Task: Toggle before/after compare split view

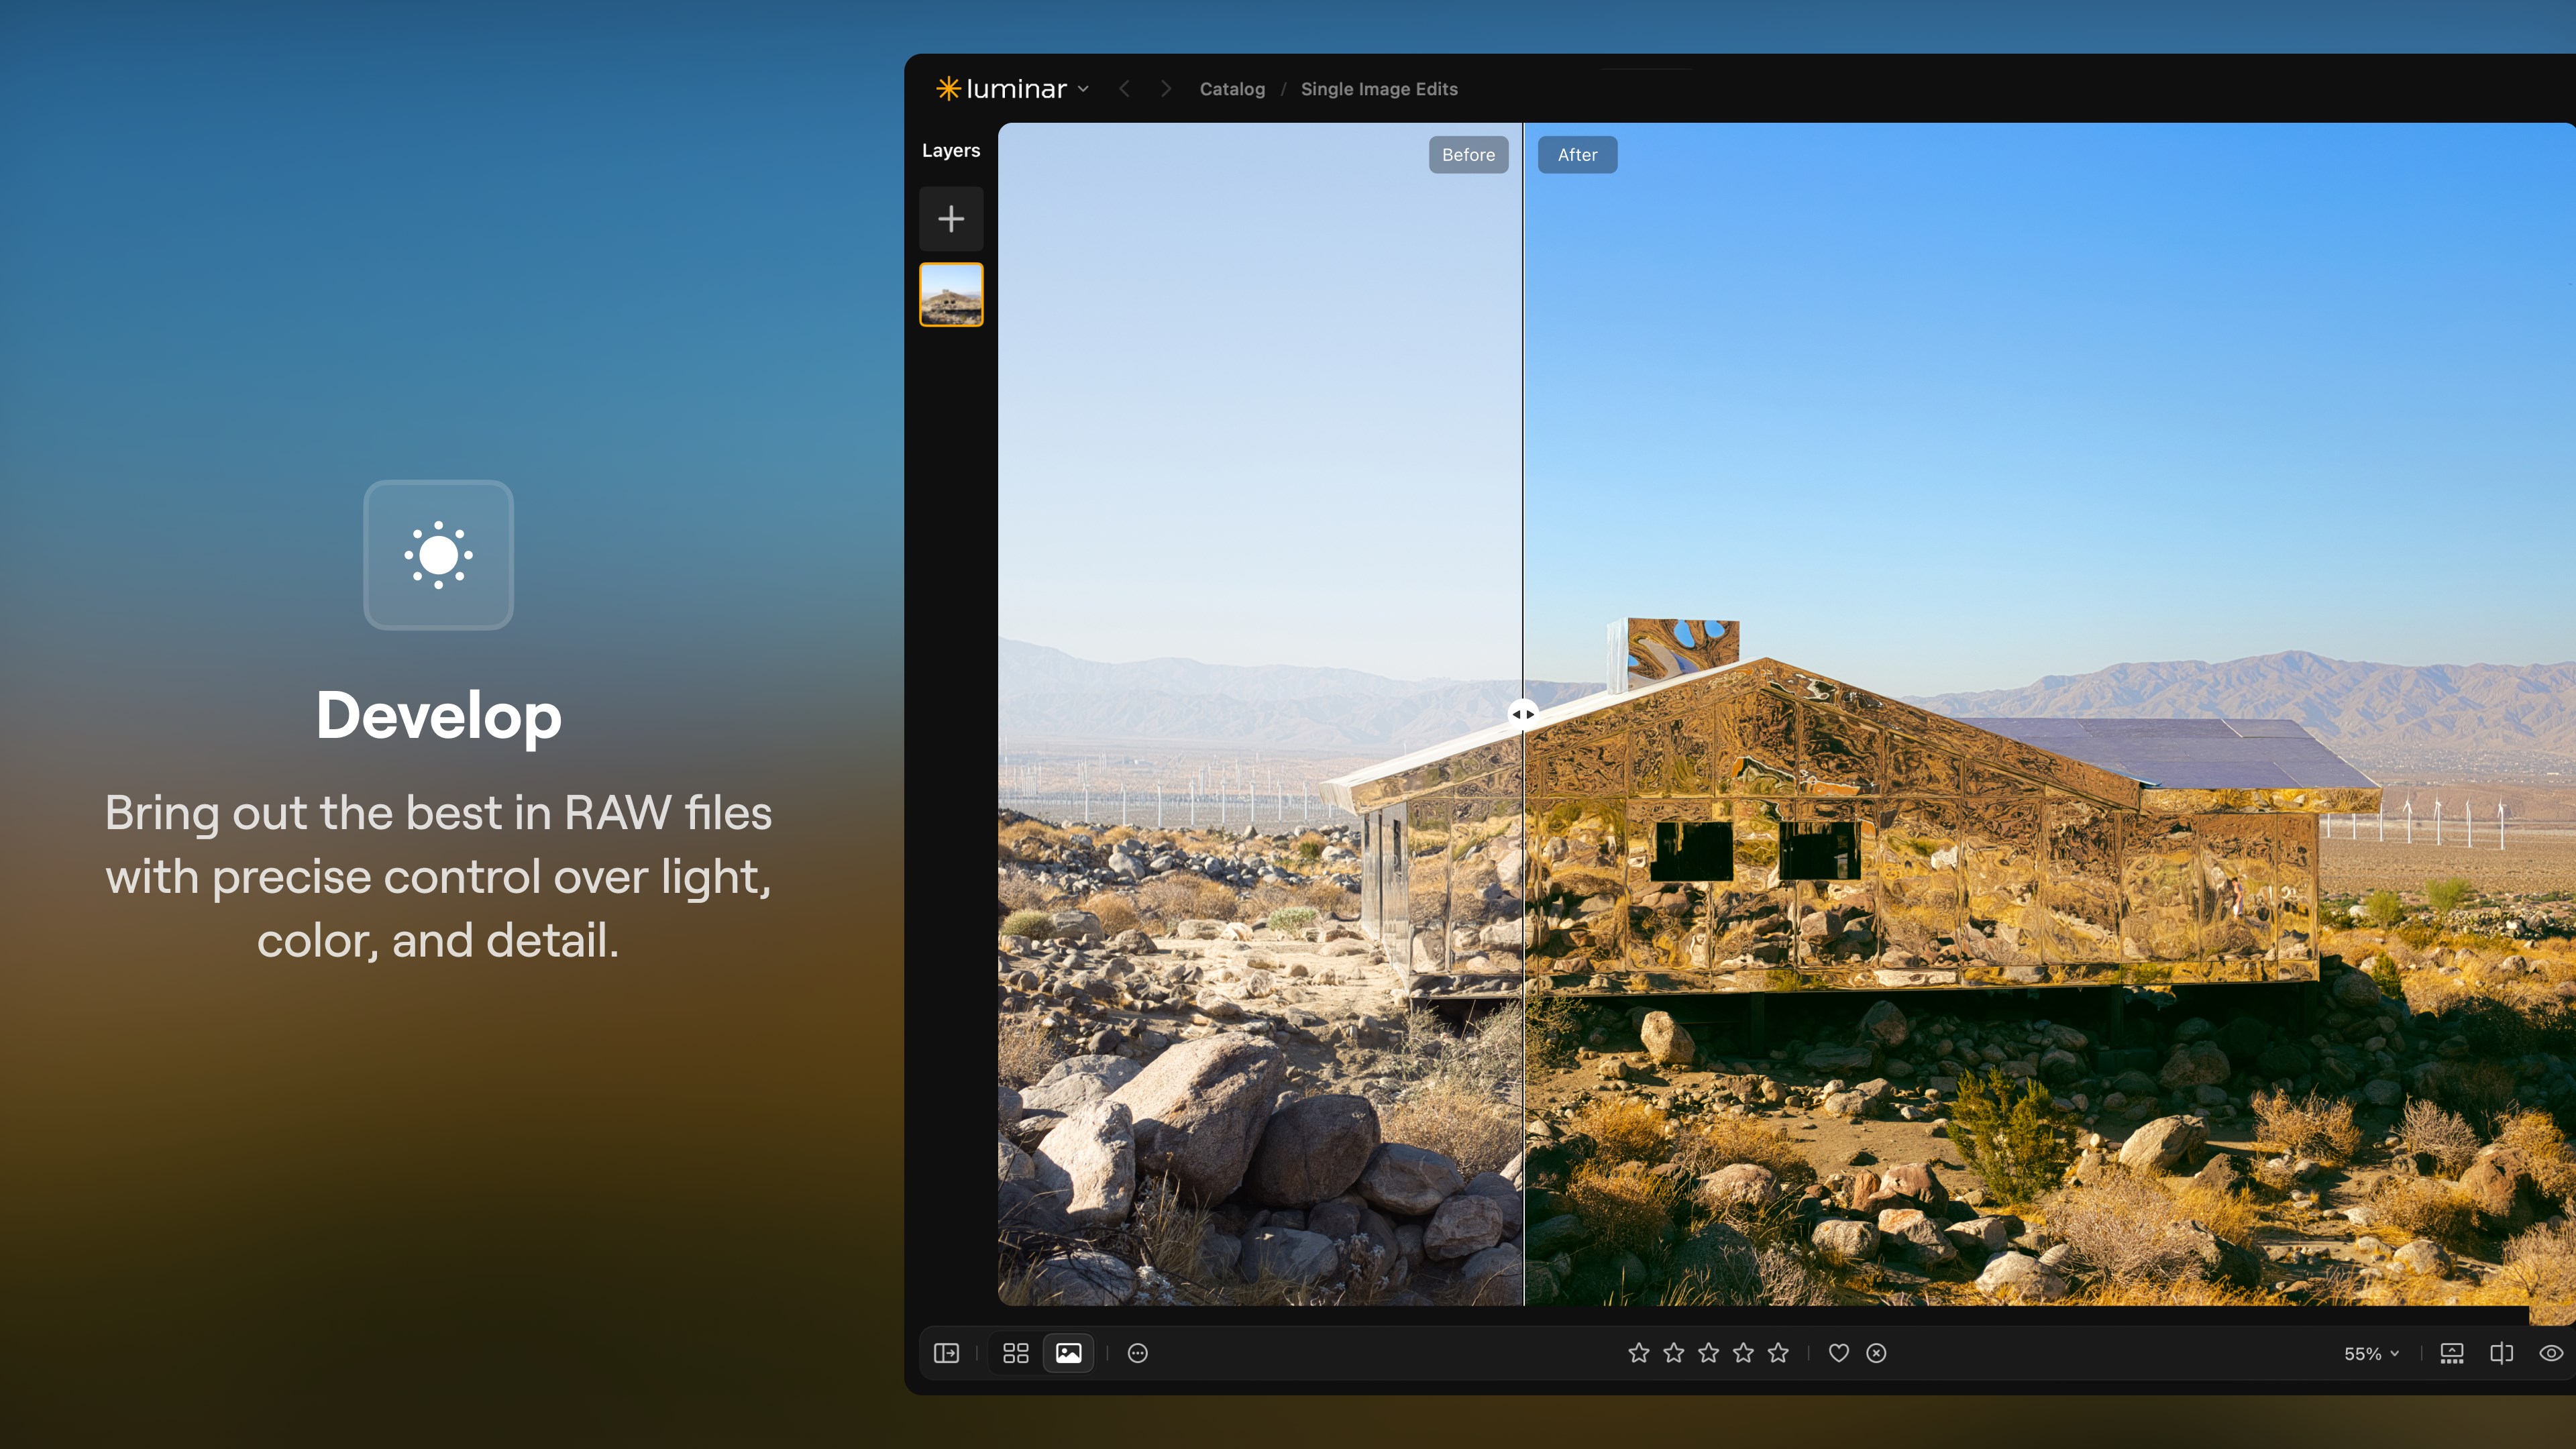Action: (2502, 1353)
